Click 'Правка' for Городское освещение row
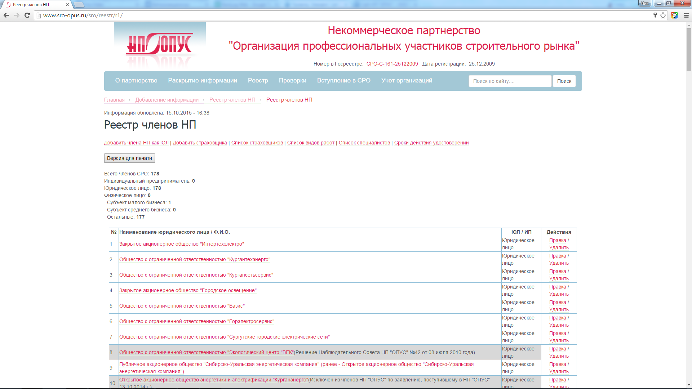Viewport: 692px width, 389px height. [x=558, y=287]
